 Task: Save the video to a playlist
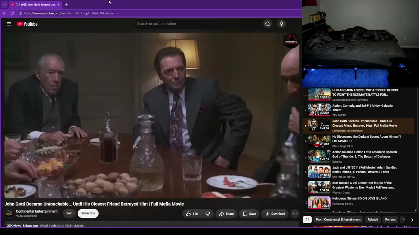[x=249, y=214]
